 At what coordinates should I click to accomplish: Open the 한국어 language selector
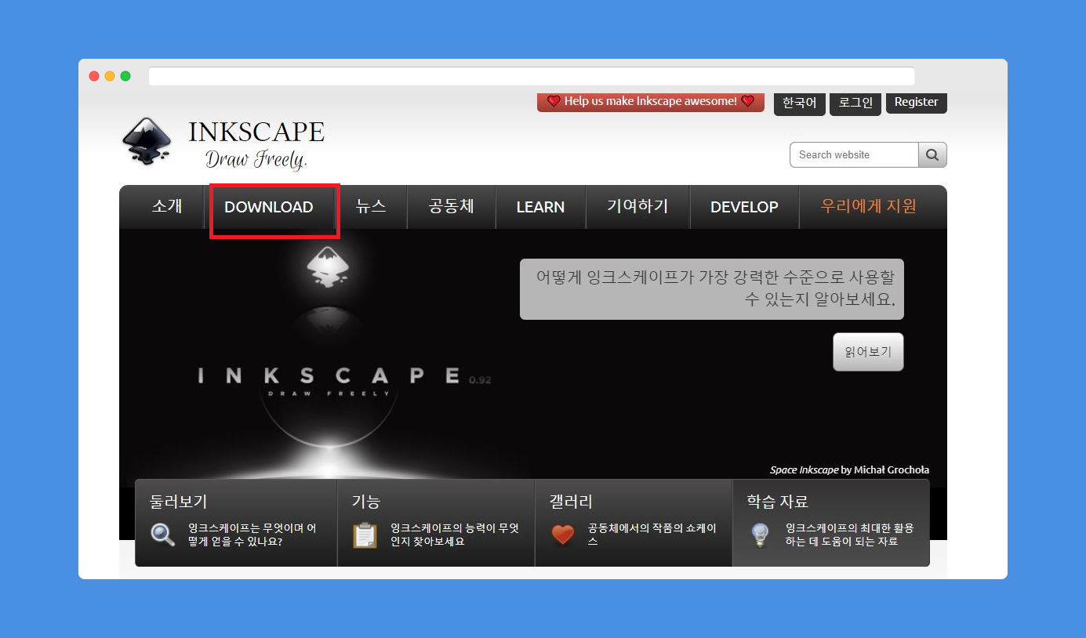[800, 103]
